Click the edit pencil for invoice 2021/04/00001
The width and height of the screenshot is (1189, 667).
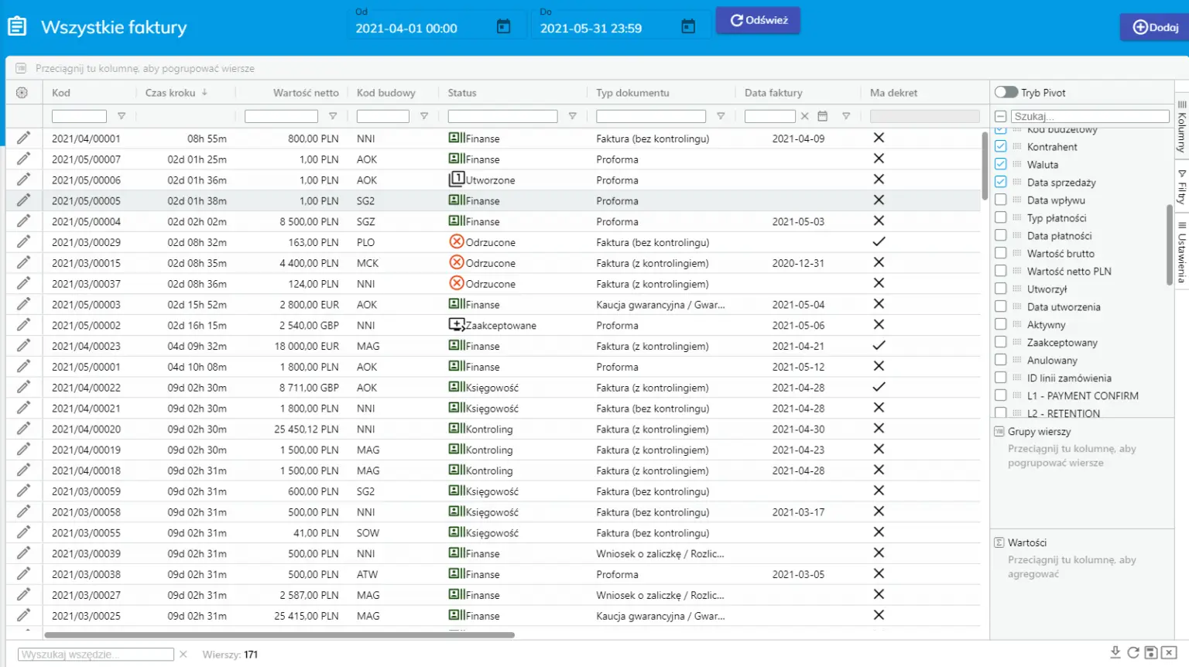coord(24,138)
